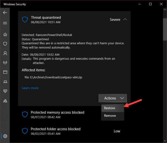Go back using the back arrow
Image resolution: width=167 pixels, height=143 pixels.
[5, 13]
